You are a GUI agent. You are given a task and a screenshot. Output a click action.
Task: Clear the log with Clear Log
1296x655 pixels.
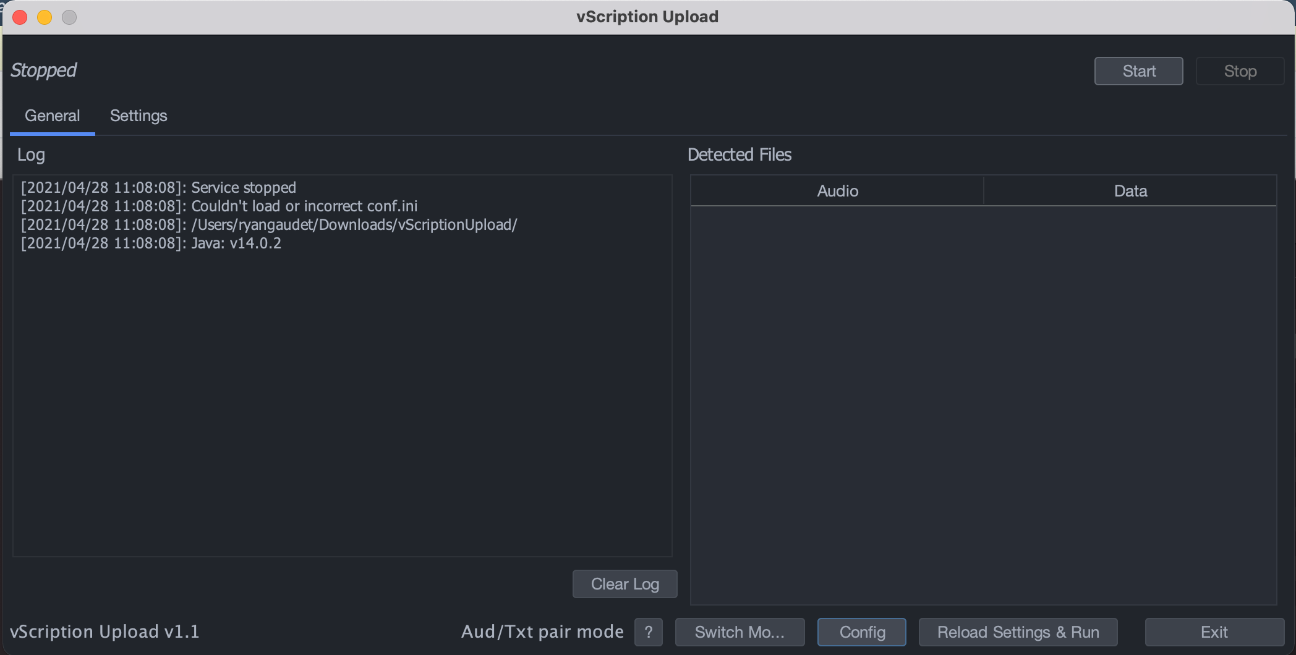(x=625, y=584)
